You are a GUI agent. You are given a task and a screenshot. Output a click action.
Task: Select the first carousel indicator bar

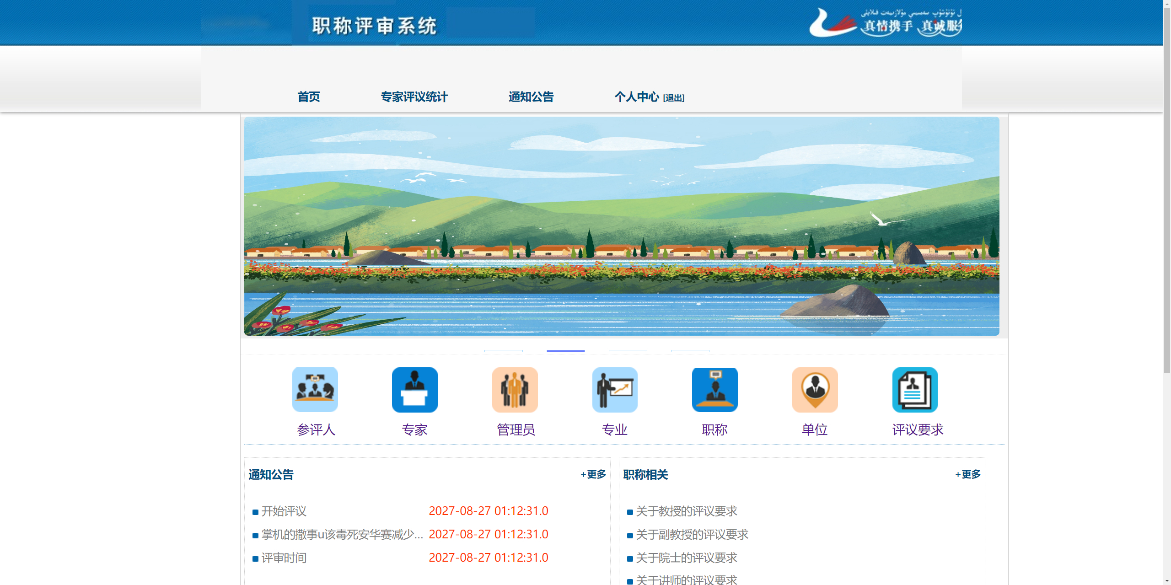pyautogui.click(x=503, y=351)
